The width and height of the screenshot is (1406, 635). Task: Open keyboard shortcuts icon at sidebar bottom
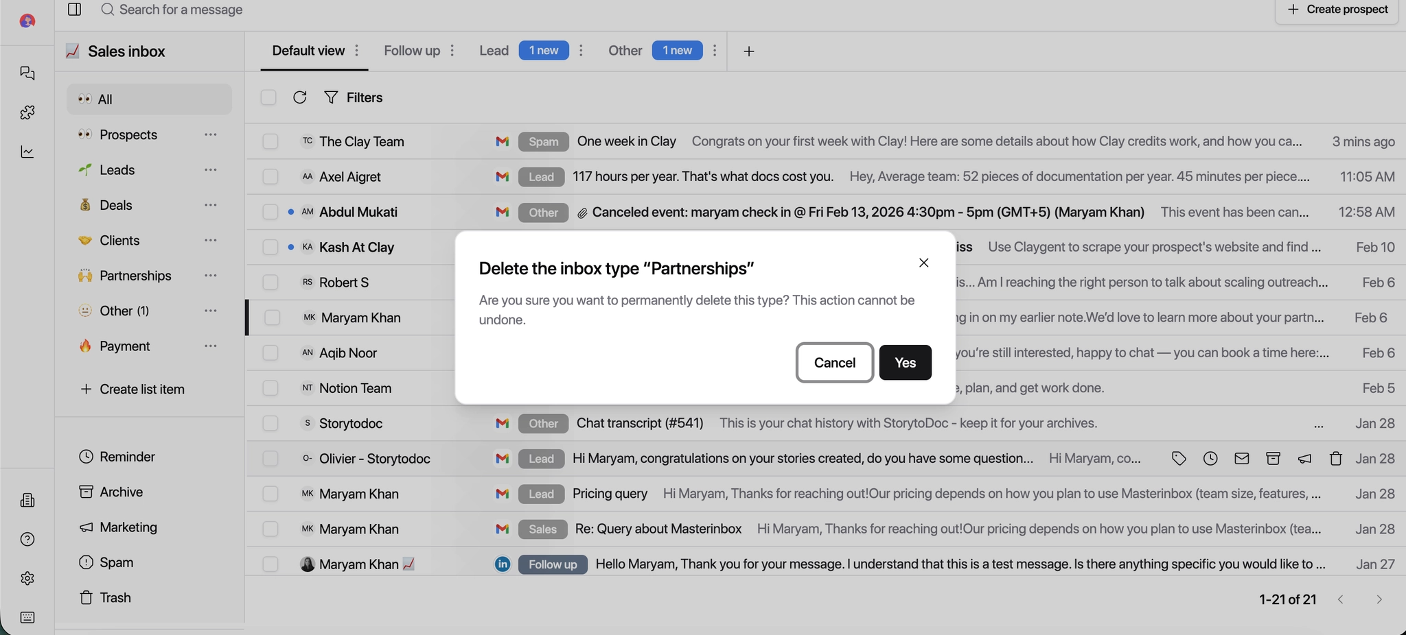[x=27, y=618]
